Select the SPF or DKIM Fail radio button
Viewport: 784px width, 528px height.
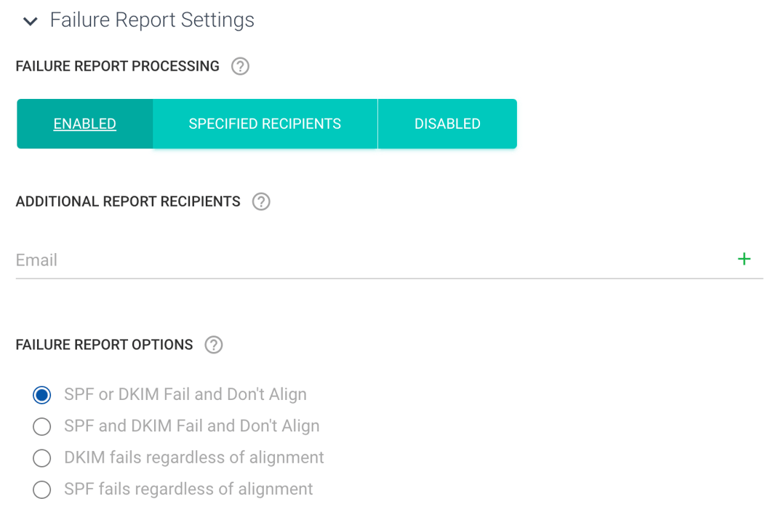point(41,395)
